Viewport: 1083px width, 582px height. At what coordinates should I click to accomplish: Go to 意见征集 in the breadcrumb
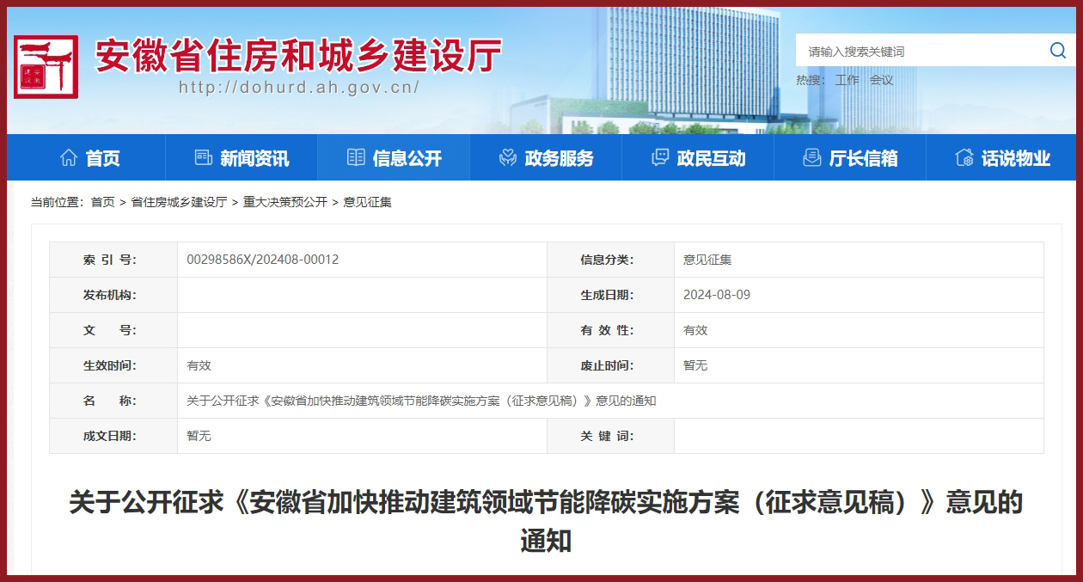(x=367, y=202)
